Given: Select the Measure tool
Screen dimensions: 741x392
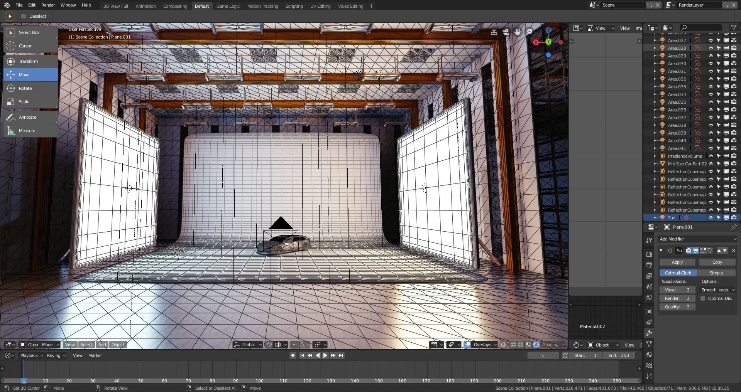Looking at the screenshot, I should [x=30, y=131].
